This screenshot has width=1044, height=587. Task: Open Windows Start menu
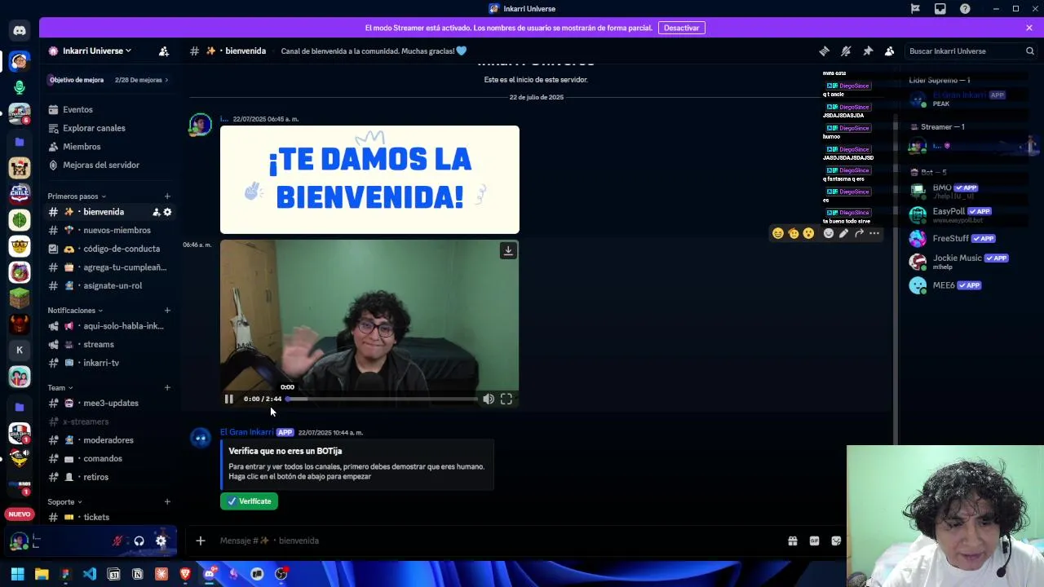17,574
